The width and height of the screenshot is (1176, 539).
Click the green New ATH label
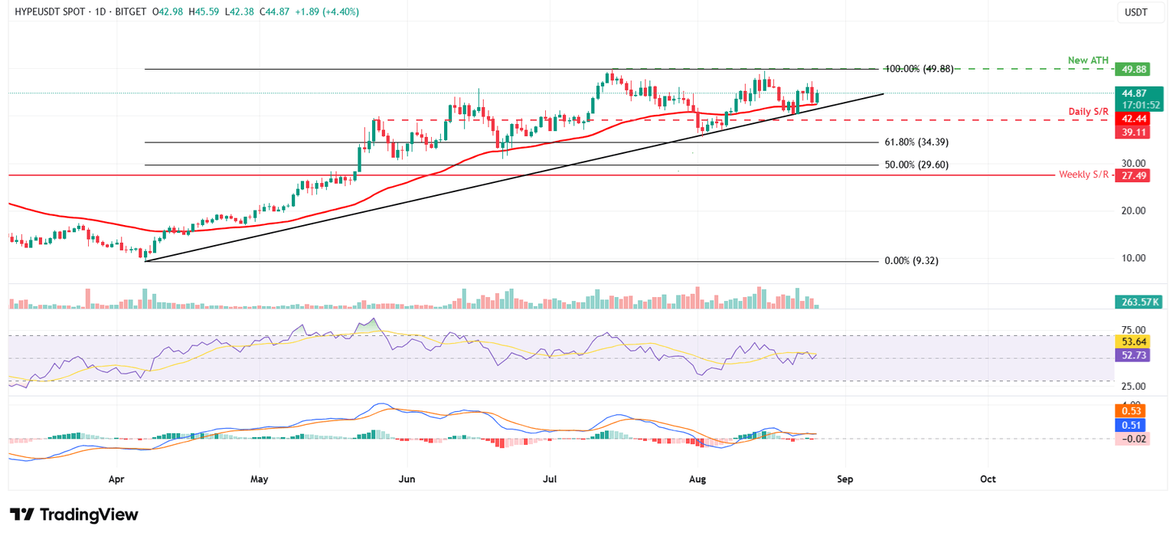(1089, 60)
